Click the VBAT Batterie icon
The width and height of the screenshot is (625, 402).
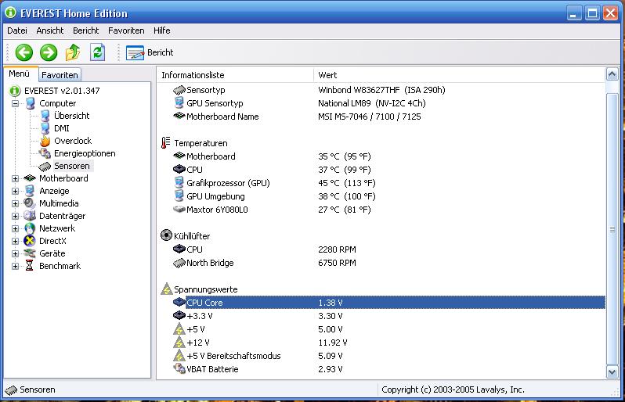click(x=179, y=368)
